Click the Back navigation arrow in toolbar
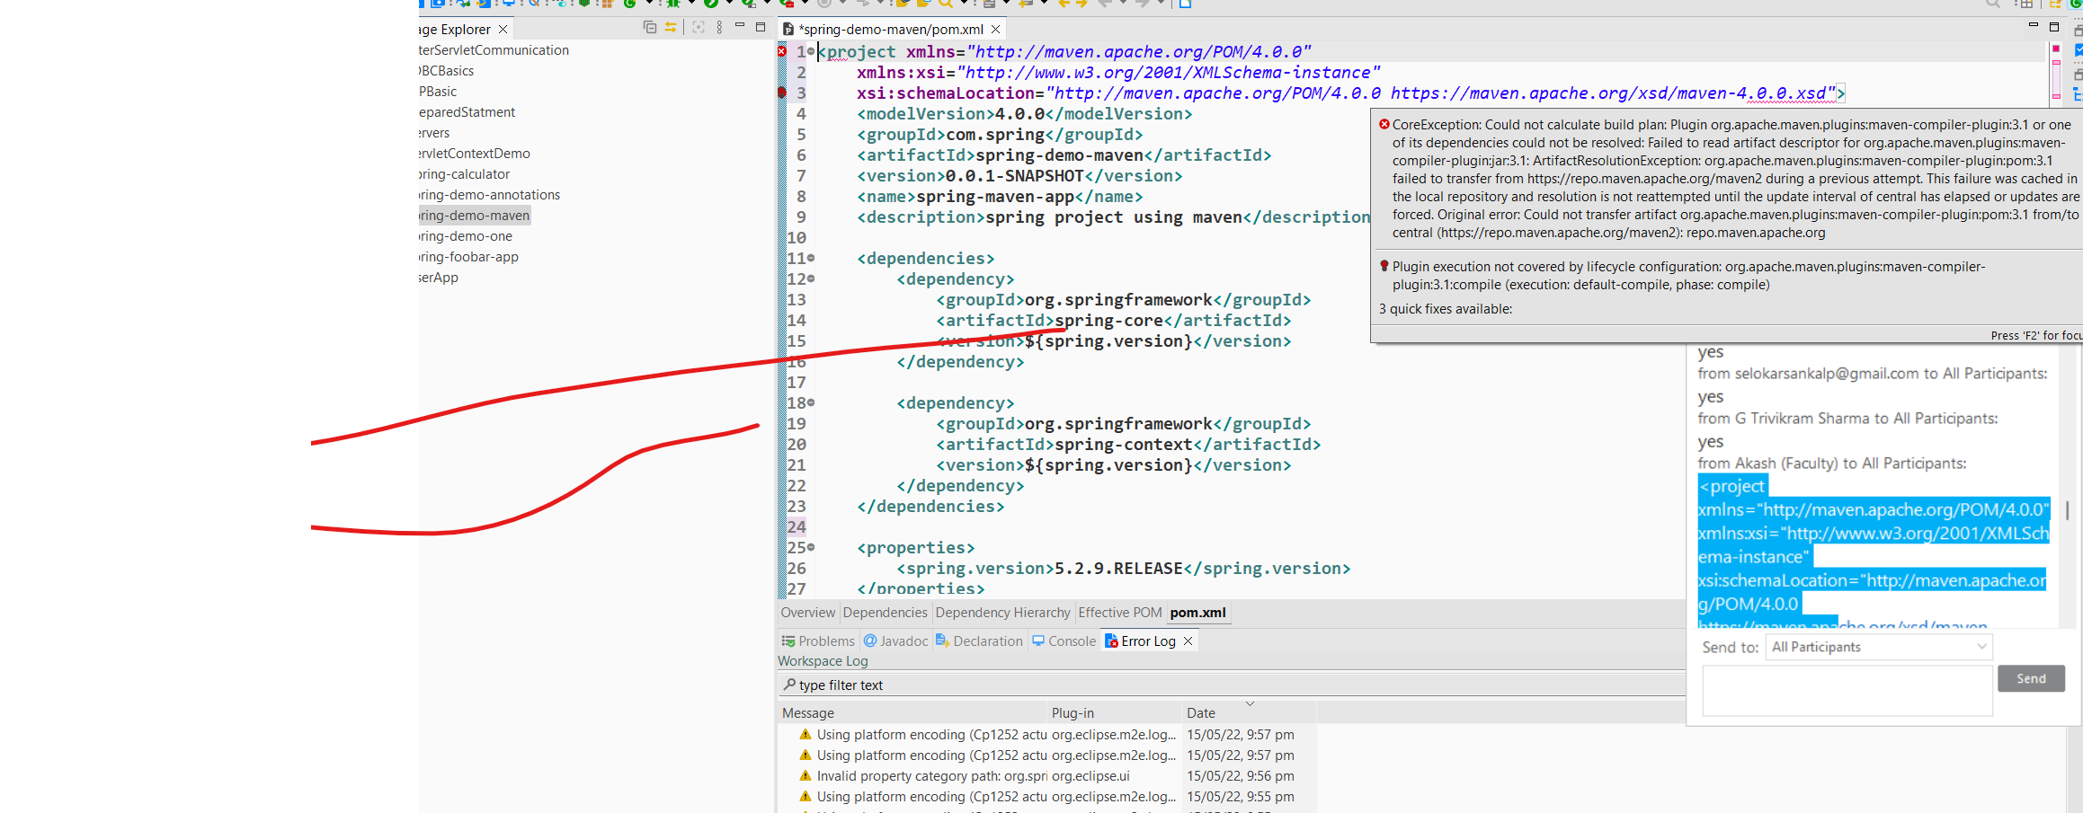Screen dimensions: 2083x813 coord(1105,4)
